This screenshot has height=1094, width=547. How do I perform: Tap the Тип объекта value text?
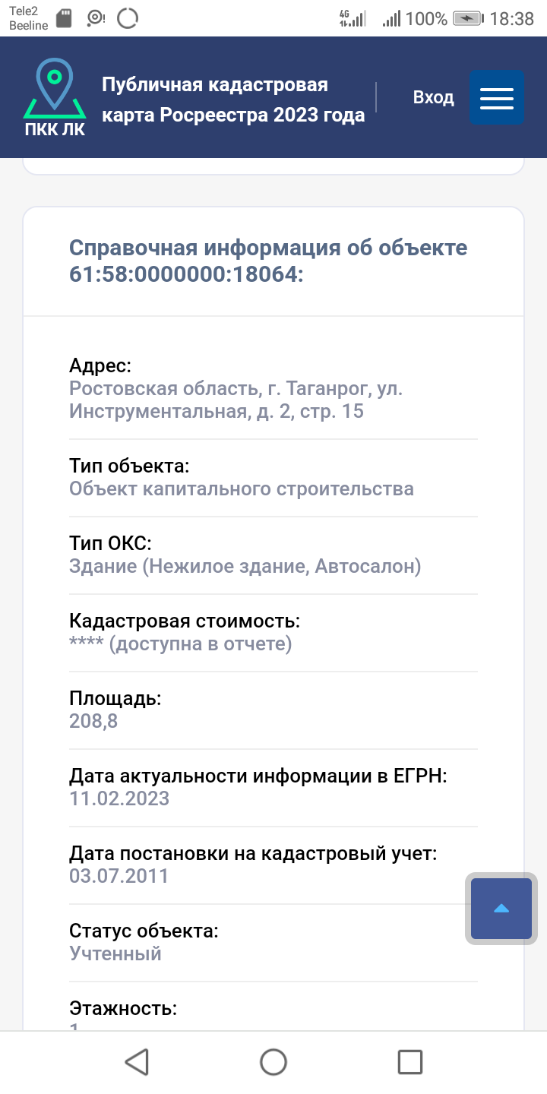click(x=241, y=489)
